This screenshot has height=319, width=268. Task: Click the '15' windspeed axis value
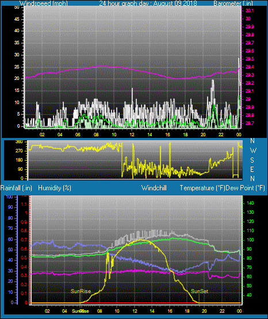tap(17, 91)
